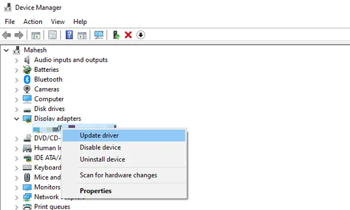Click the Forward arrow toolbar icon
Screen dimensions: 350x210
tap(19, 35)
